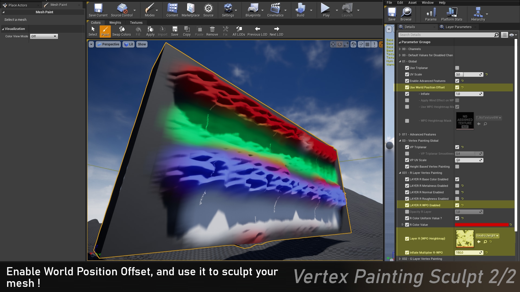
Task: Click the Blueprints toolbar icon
Action: 253,10
